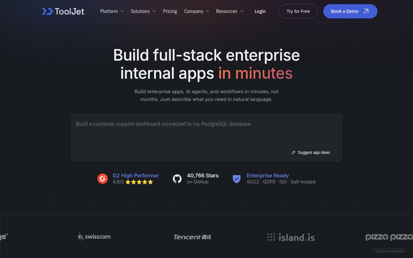Open the Login link
Viewport: 413px width, 258px height.
pos(260,11)
